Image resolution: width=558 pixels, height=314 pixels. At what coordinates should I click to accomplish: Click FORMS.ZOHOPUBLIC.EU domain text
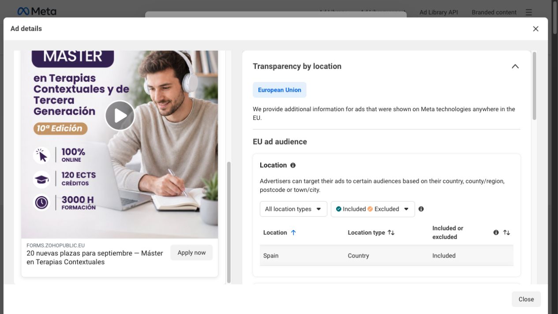56,245
